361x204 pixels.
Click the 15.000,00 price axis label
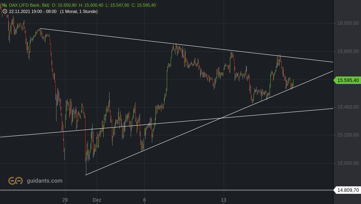[348, 163]
